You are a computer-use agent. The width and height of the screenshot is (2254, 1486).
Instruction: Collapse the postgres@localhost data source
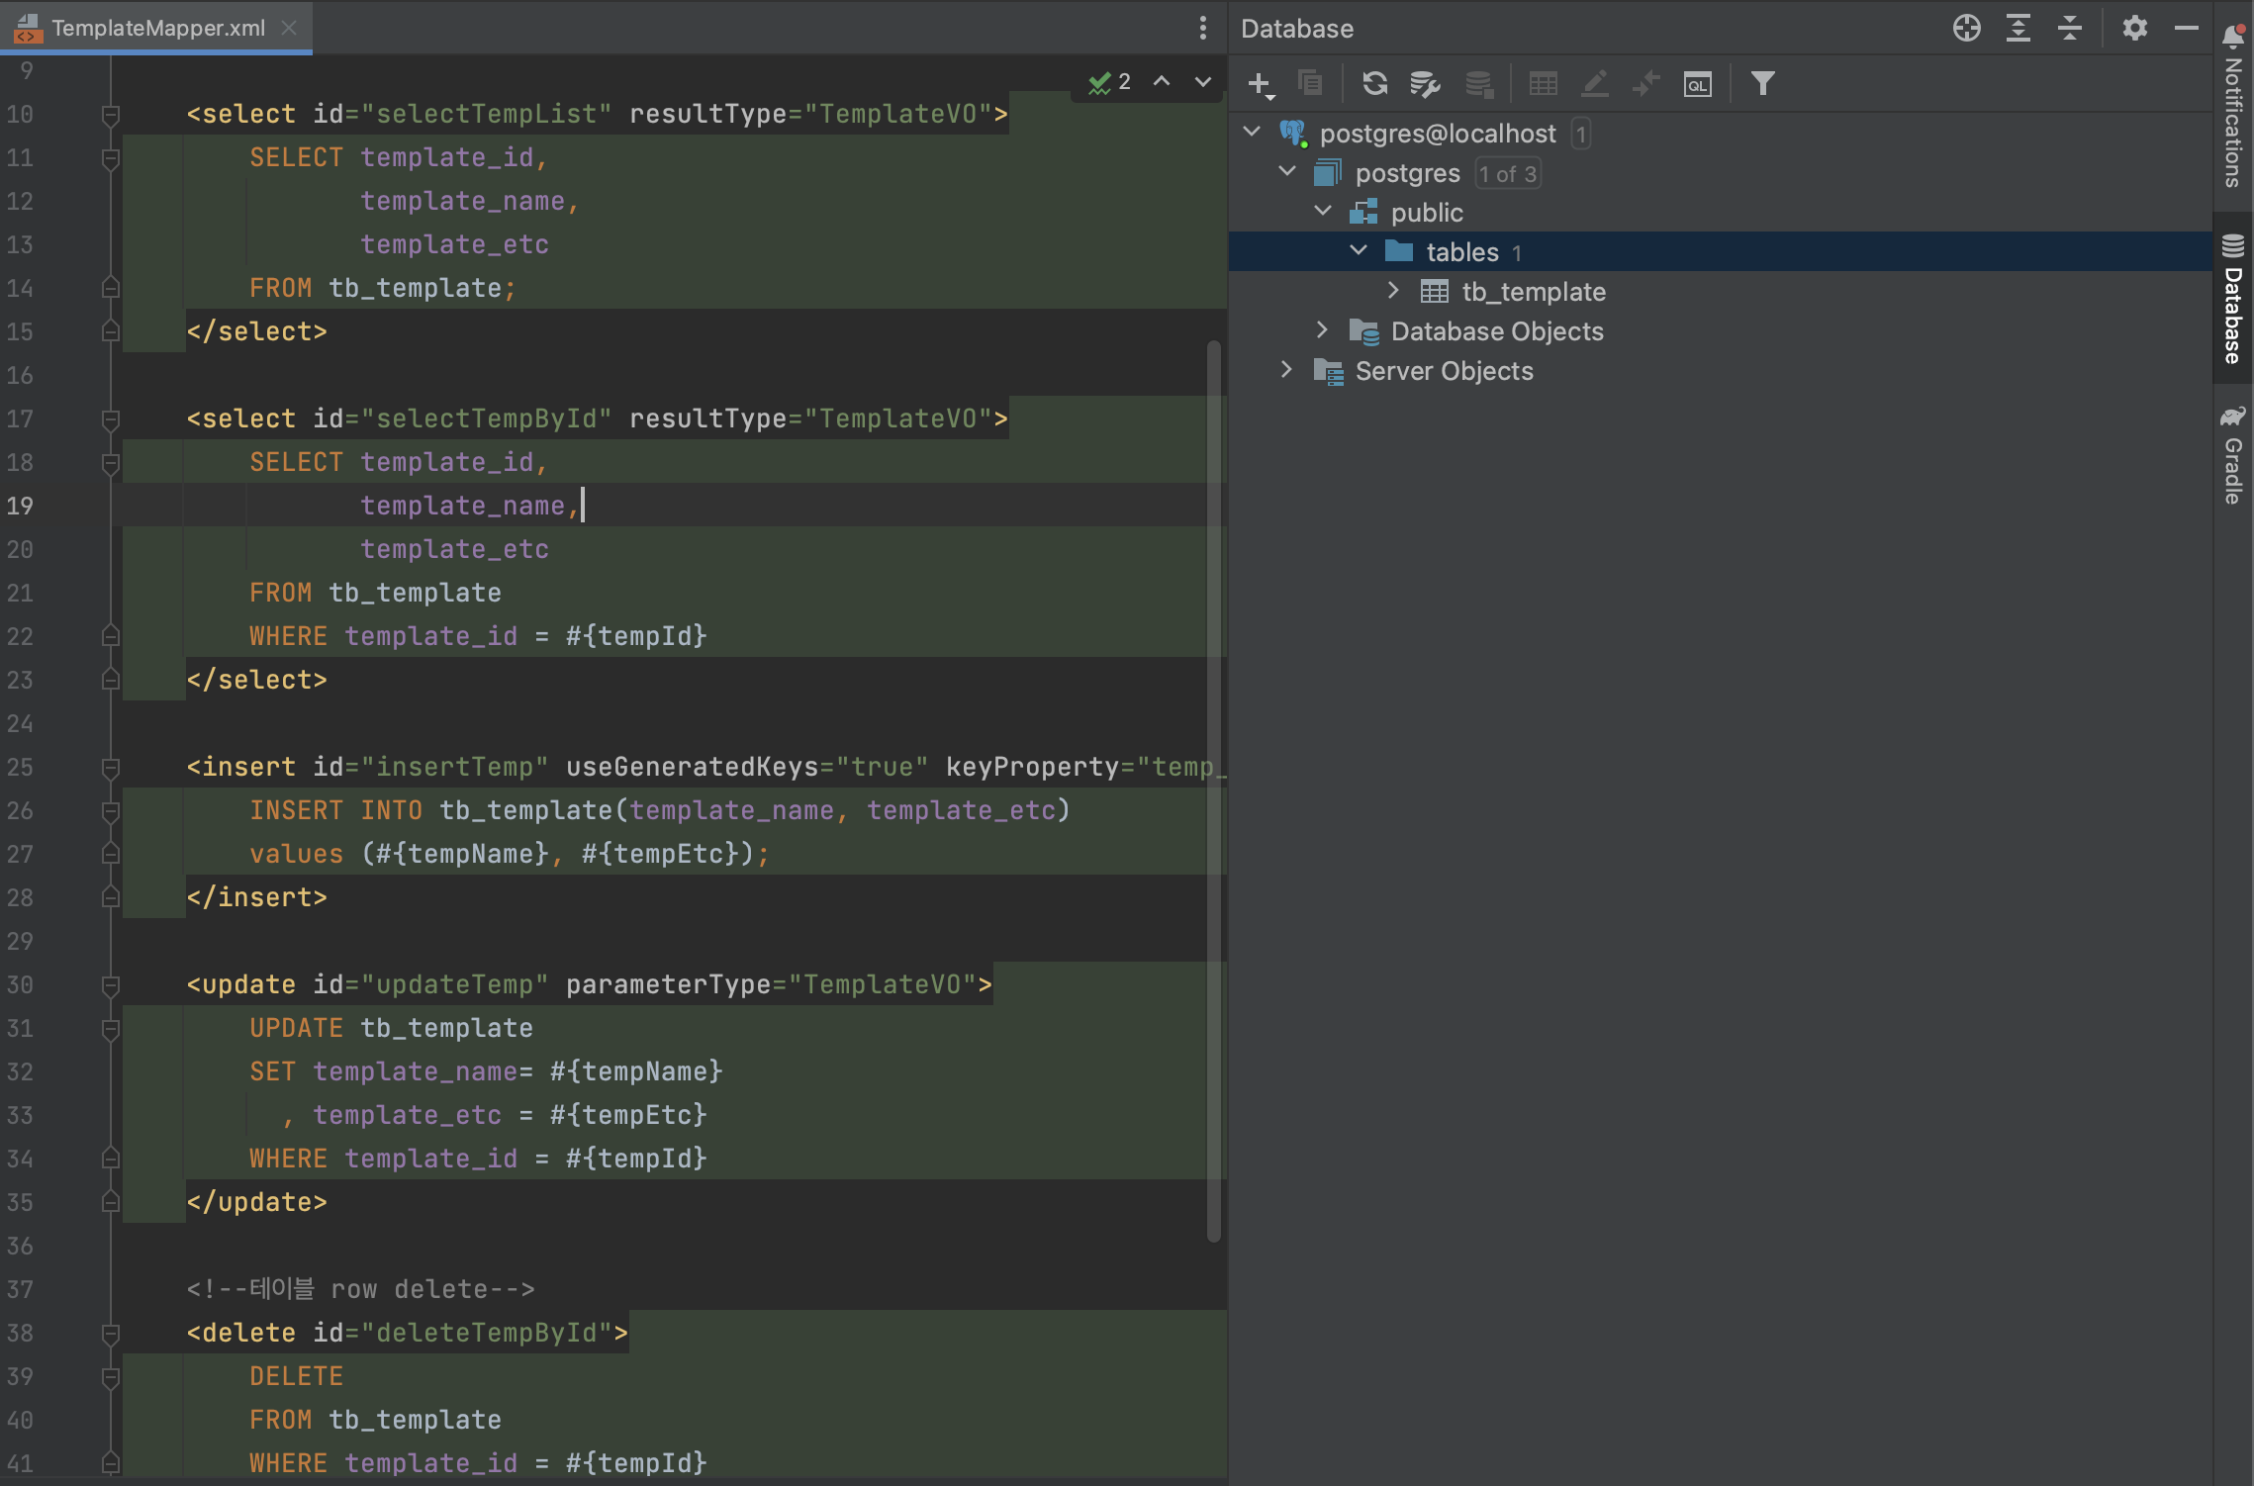click(1252, 133)
